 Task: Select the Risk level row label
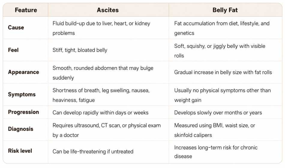point(20,151)
